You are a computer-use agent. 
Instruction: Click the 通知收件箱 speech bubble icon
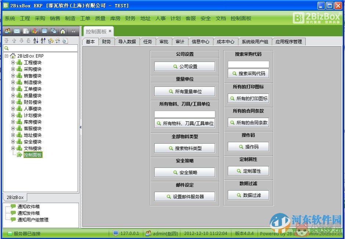tap(13, 206)
